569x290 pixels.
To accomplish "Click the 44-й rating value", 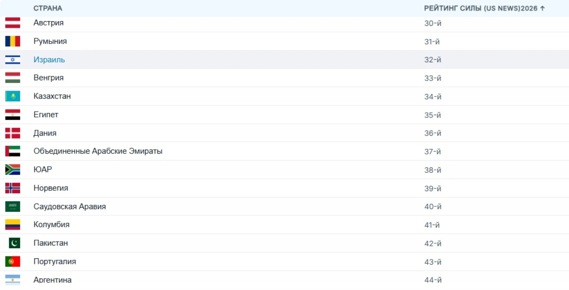I will coord(433,280).
